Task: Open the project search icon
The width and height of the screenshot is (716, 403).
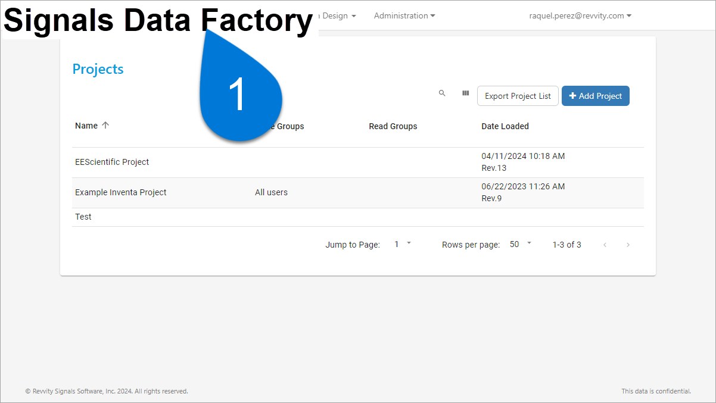Action: click(x=442, y=93)
